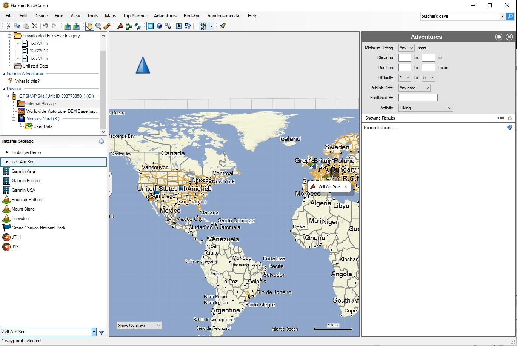Click the split 2D/3D view icon
517x346 pixels.
(x=168, y=26)
